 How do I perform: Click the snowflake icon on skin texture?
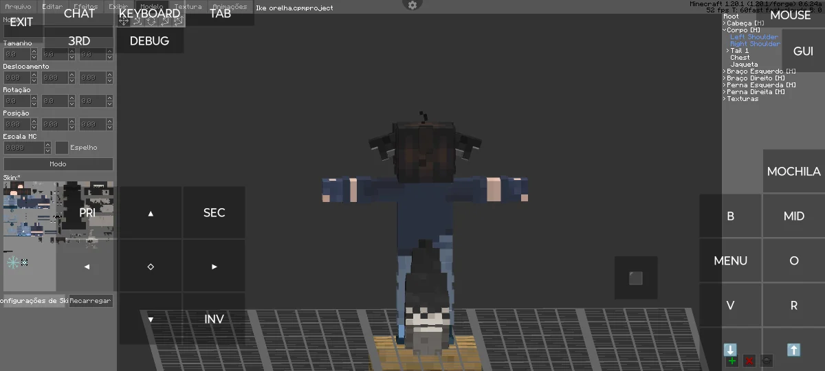coord(12,262)
